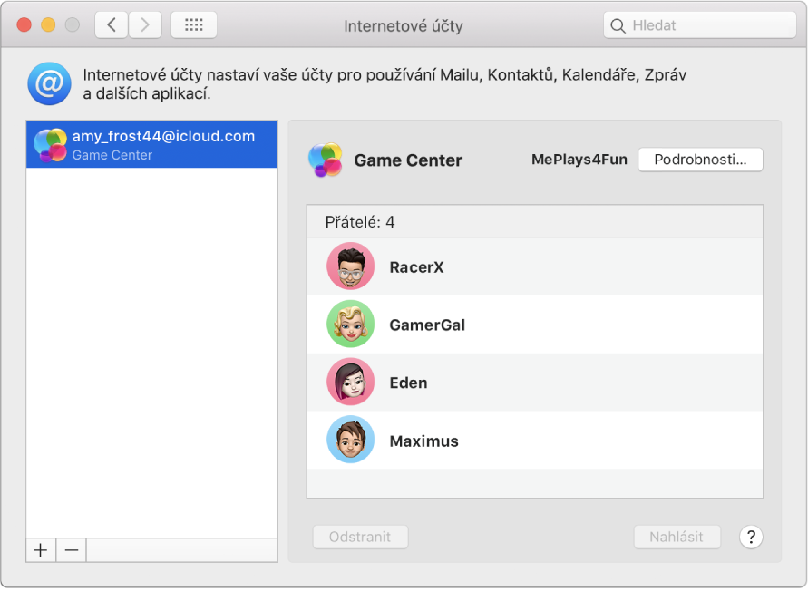Open help with the question mark button
This screenshot has width=808, height=591.
[x=751, y=537]
